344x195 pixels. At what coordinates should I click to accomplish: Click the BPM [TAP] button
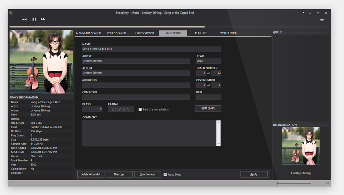click(x=208, y=109)
